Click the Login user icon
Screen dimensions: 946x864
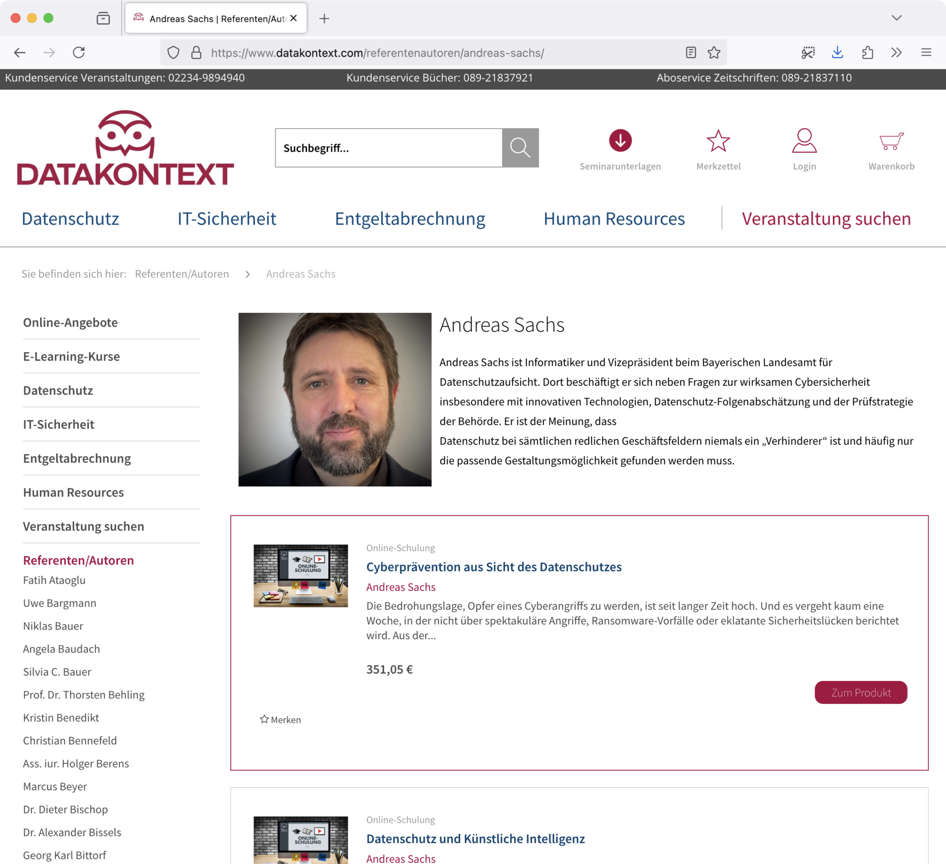804,141
